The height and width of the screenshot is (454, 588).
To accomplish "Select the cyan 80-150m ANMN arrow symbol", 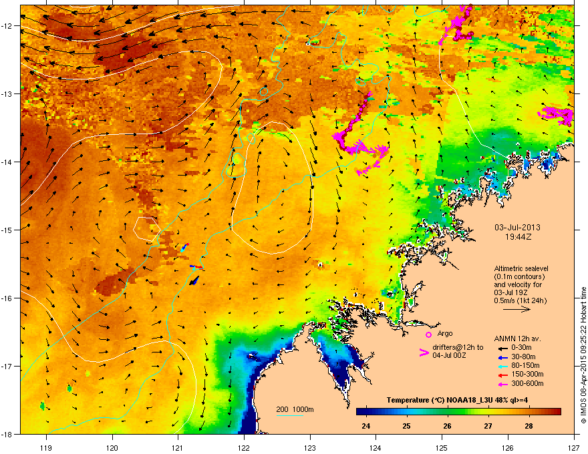I will (502, 366).
